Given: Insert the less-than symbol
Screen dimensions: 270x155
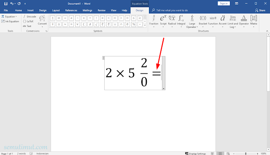Looking at the screenshot, I should pyautogui.click(x=109, y=18).
